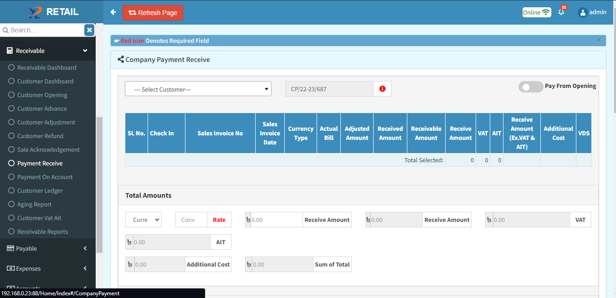This screenshot has width=616, height=298.
Task: Dismiss the required field notice banner
Action: point(599,40)
